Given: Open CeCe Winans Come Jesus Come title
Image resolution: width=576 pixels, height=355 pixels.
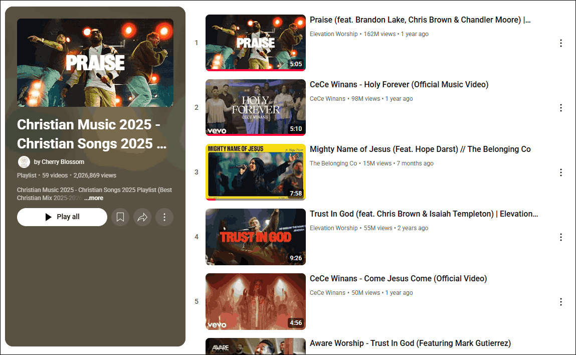Looking at the screenshot, I should (x=398, y=279).
